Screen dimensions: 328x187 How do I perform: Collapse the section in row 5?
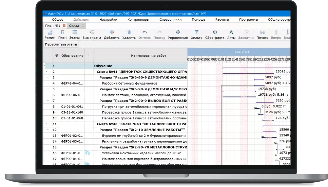coord(48,89)
